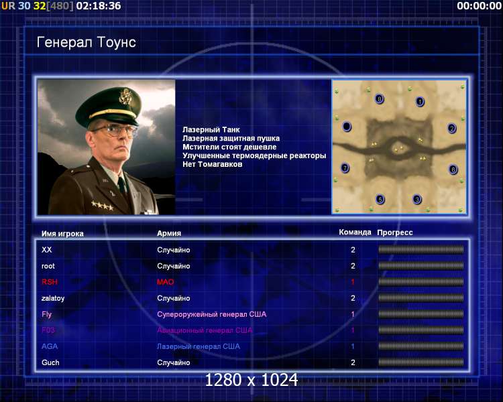This screenshot has height=402, width=503.
Task: Select the "Лазерная защитная пушка" line
Action: coord(231,138)
